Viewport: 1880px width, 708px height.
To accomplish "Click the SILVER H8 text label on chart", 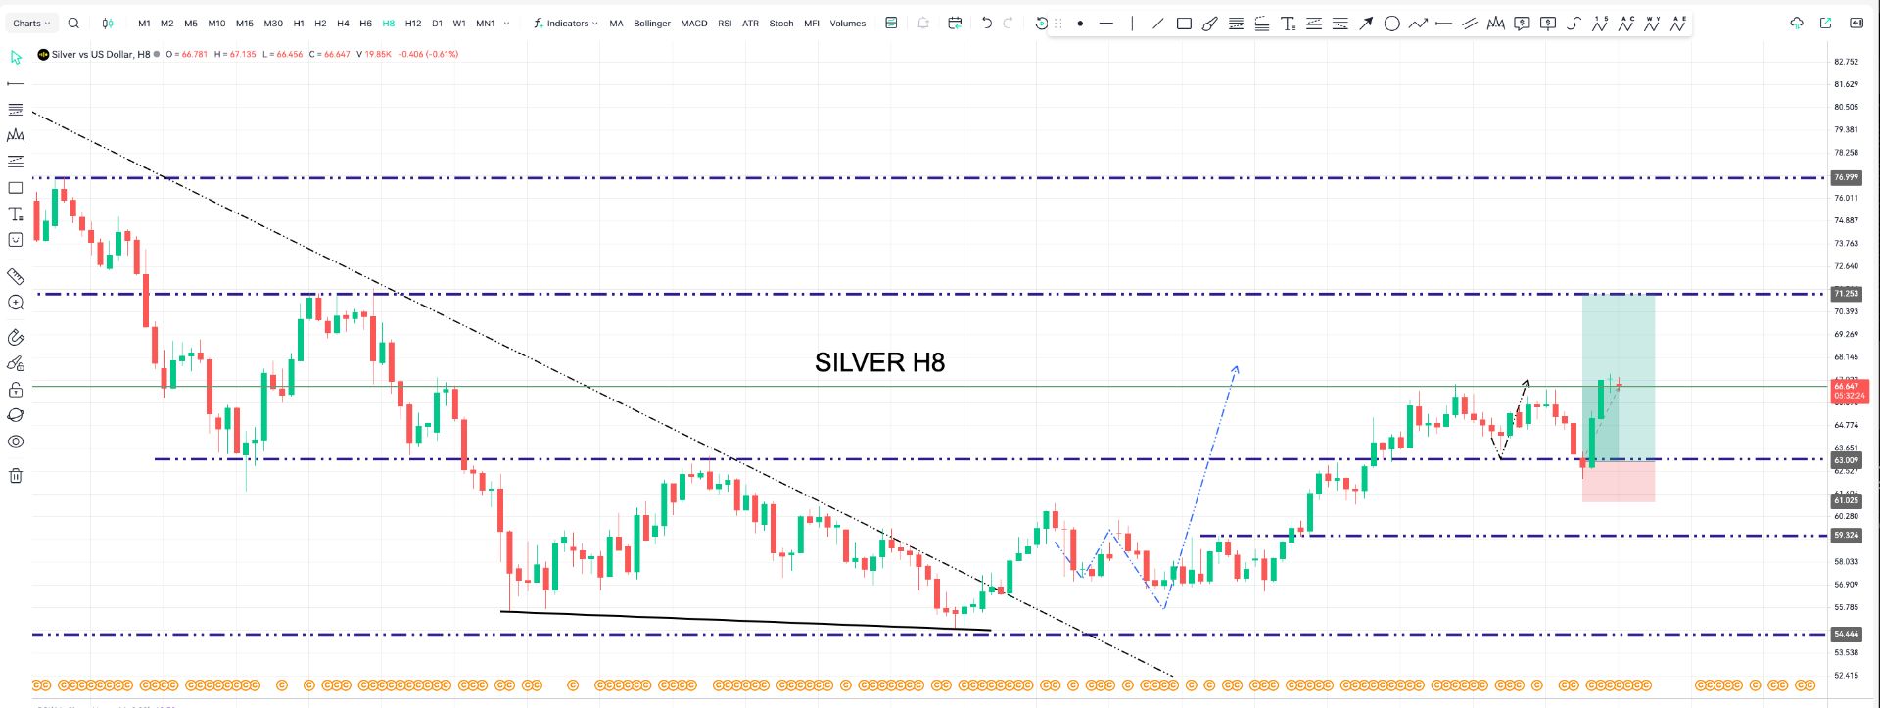I will [x=879, y=362].
